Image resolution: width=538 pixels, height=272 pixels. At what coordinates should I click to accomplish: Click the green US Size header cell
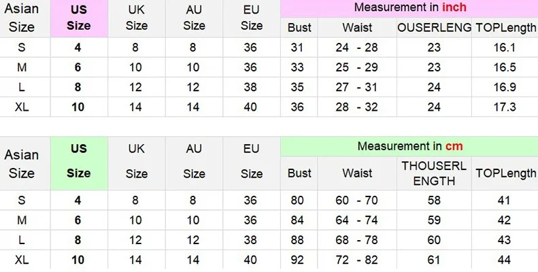tap(79, 162)
